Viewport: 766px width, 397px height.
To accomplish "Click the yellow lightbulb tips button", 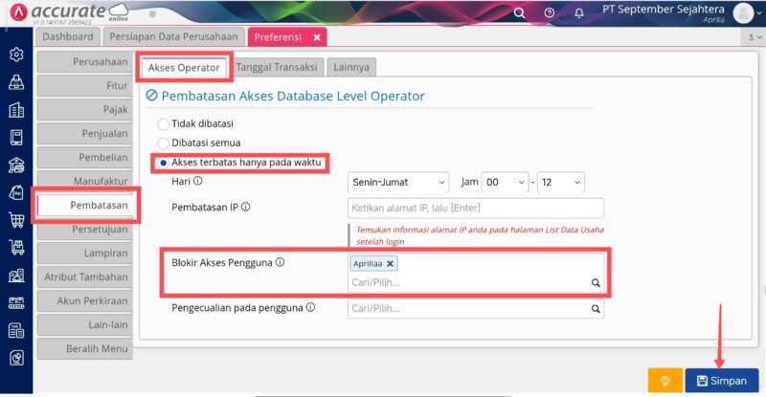I will click(665, 381).
